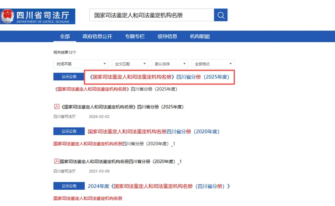This screenshot has height=206, width=335.
Task: Open the 全部格式 format dropdown
Action: (213, 64)
